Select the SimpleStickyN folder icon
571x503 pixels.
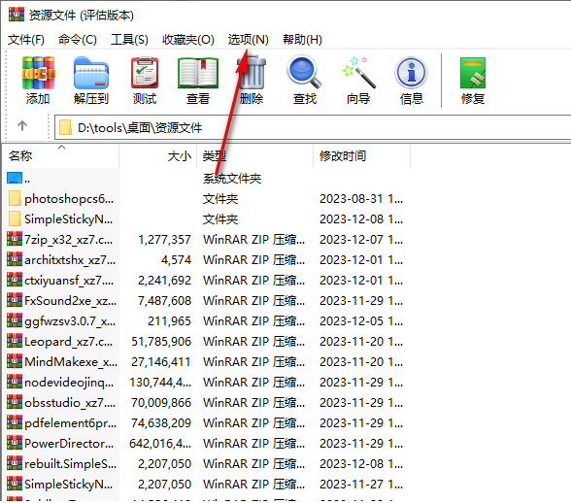(x=15, y=218)
